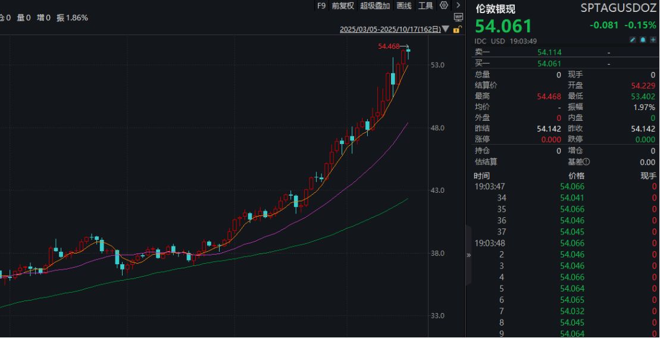Set a price alert with bell icon
This screenshot has height=338, width=660.
click(643, 40)
